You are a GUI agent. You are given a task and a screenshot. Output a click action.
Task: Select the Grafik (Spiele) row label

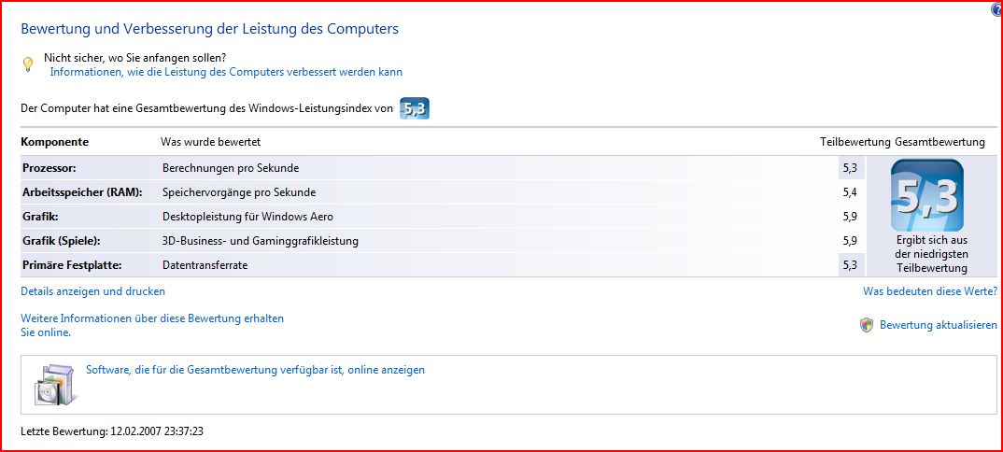(x=62, y=241)
